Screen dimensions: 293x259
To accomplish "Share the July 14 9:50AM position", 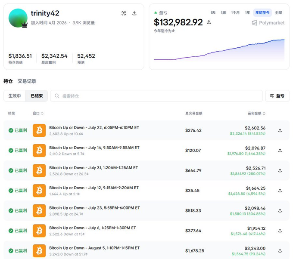I will [x=280, y=150].
